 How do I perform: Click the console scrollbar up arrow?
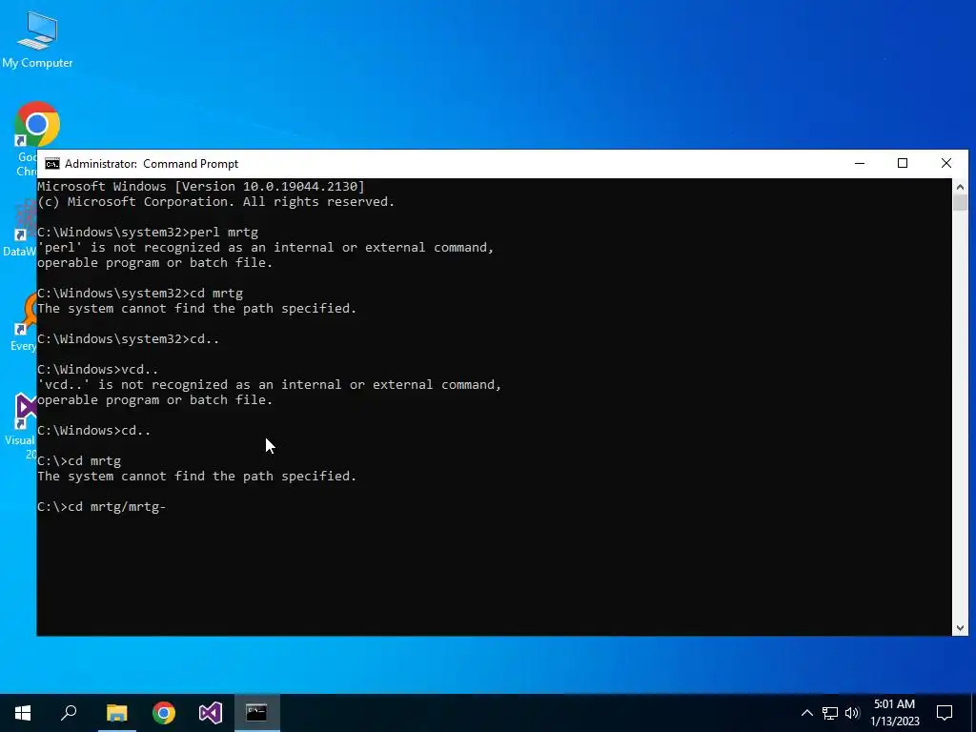[x=960, y=186]
